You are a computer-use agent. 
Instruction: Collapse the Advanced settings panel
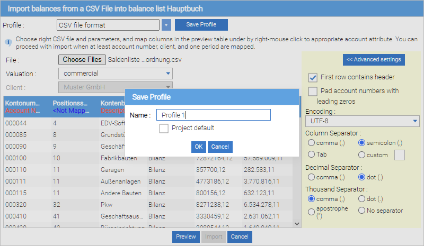pyautogui.click(x=374, y=59)
